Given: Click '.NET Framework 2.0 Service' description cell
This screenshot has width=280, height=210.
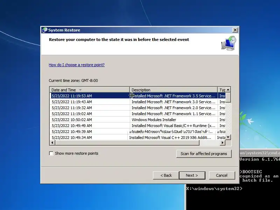Looking at the screenshot, I should coord(173,108).
